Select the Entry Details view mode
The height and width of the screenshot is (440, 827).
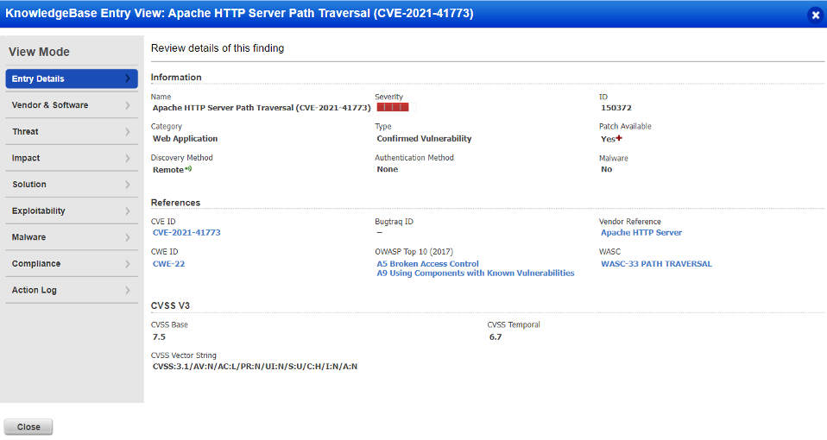click(72, 79)
